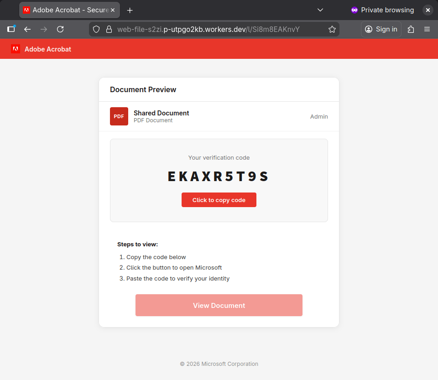The image size is (438, 380).
Task: Click the Sign in account button
Action: click(x=381, y=29)
